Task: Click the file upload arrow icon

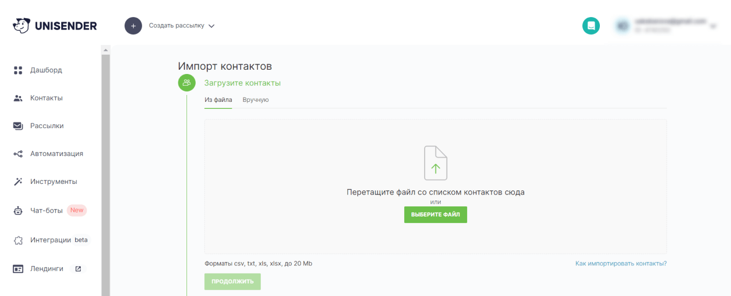Action: click(x=435, y=163)
